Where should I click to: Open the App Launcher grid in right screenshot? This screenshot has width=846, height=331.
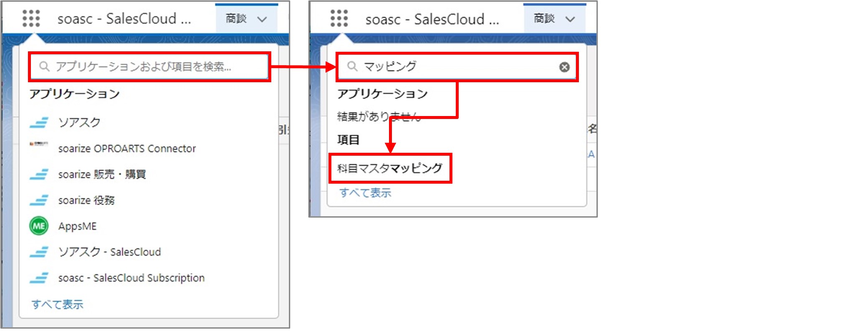[x=339, y=19]
